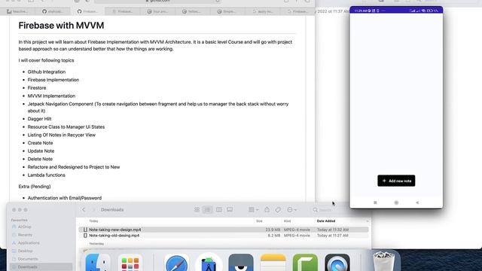Open Launchpad from the Dock
The height and width of the screenshot is (271, 482).
[x=130, y=263]
